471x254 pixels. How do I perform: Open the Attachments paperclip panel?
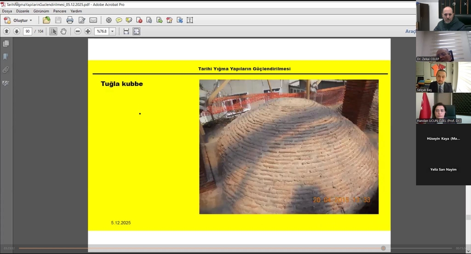6,70
